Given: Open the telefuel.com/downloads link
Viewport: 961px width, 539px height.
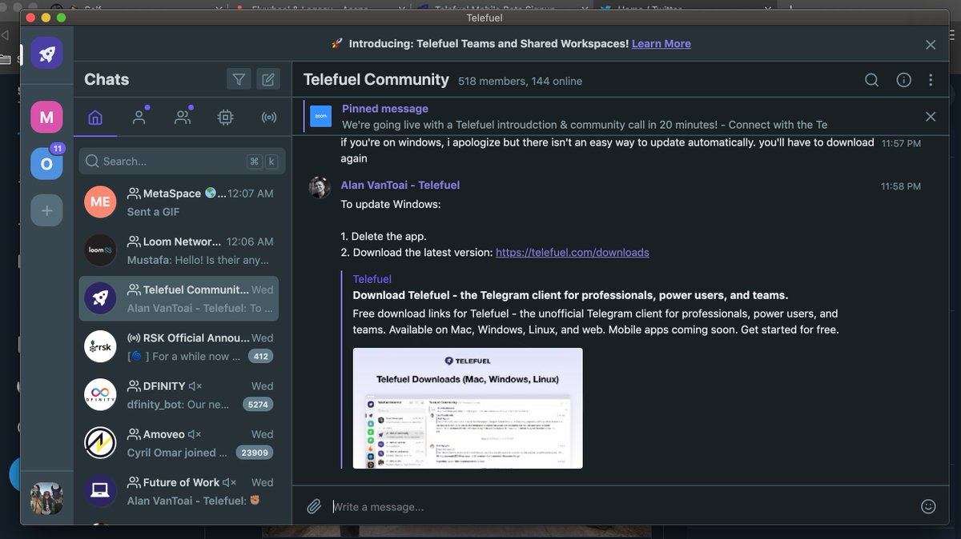Looking at the screenshot, I should (572, 252).
